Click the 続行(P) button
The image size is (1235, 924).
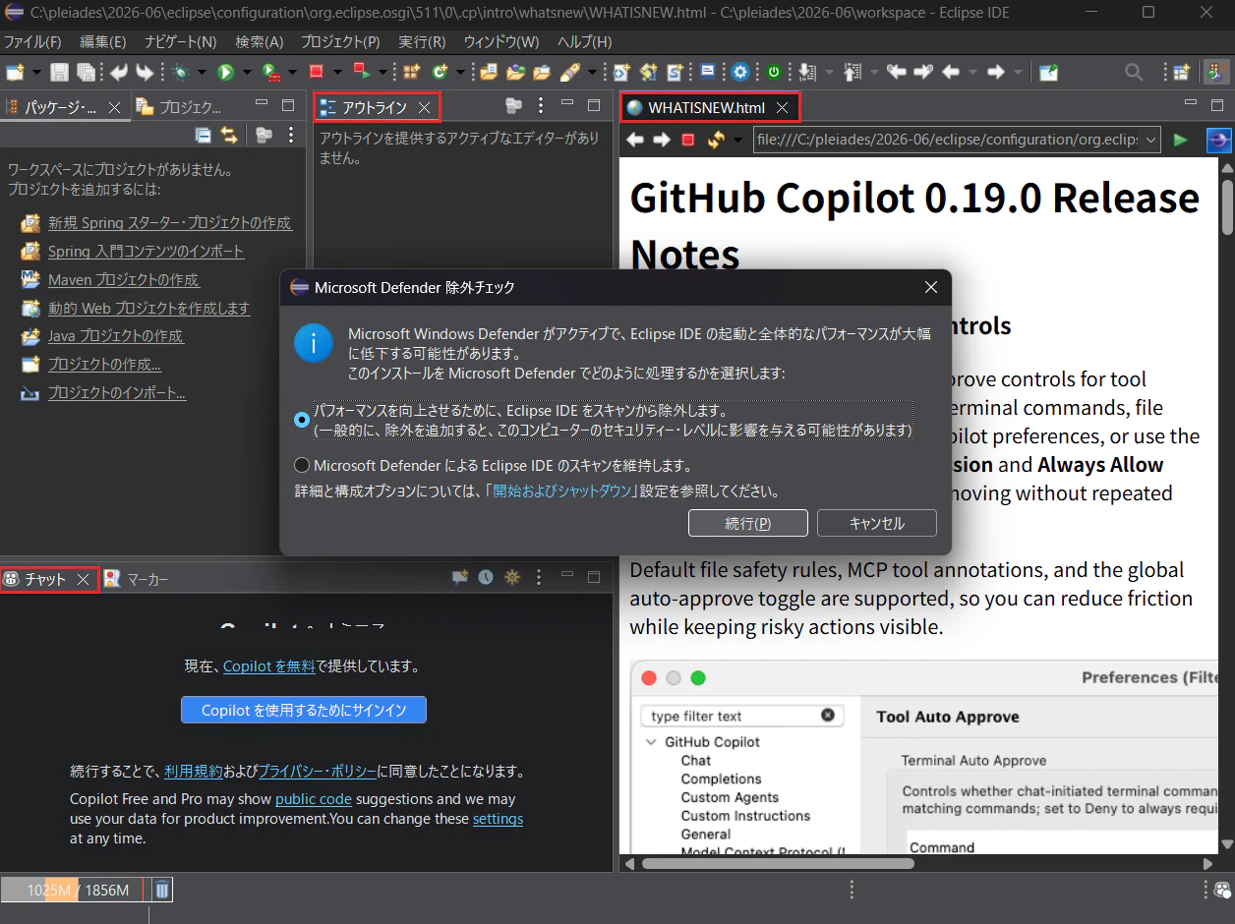click(748, 523)
